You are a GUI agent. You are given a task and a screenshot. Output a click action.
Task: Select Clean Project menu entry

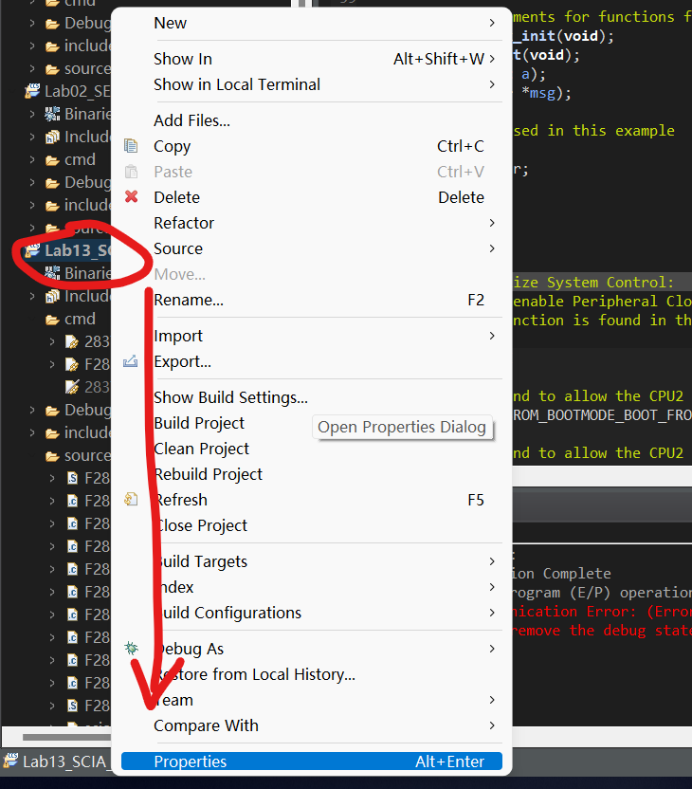(201, 449)
